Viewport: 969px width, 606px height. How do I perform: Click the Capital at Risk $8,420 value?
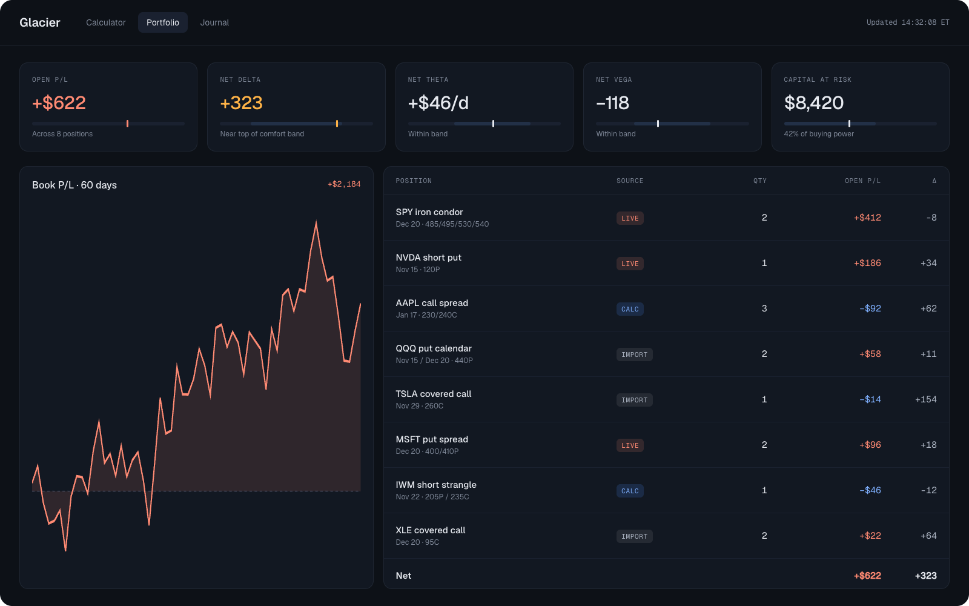click(x=814, y=103)
